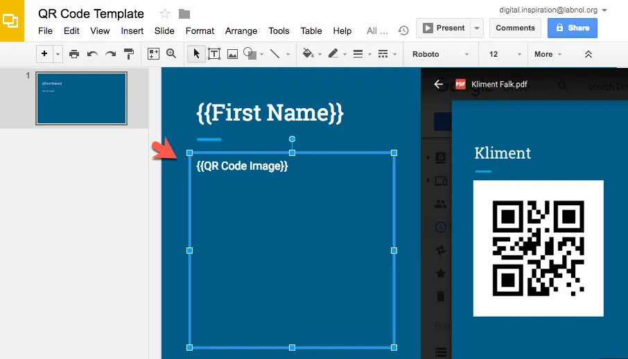Open the View menu
628x359 pixels.
pyautogui.click(x=100, y=31)
